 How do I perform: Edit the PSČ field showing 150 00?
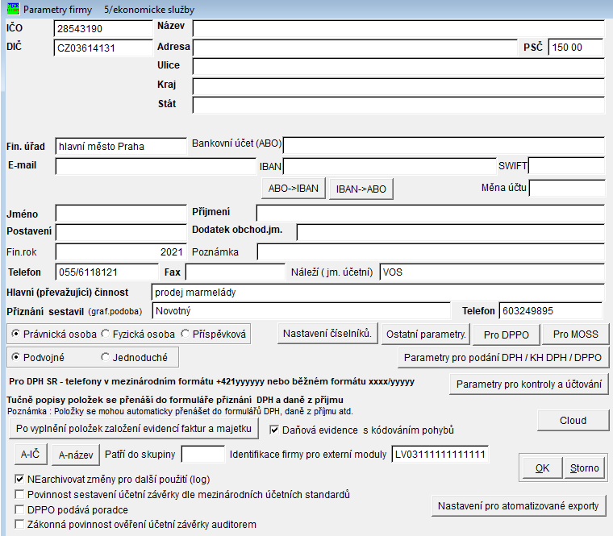pos(576,48)
